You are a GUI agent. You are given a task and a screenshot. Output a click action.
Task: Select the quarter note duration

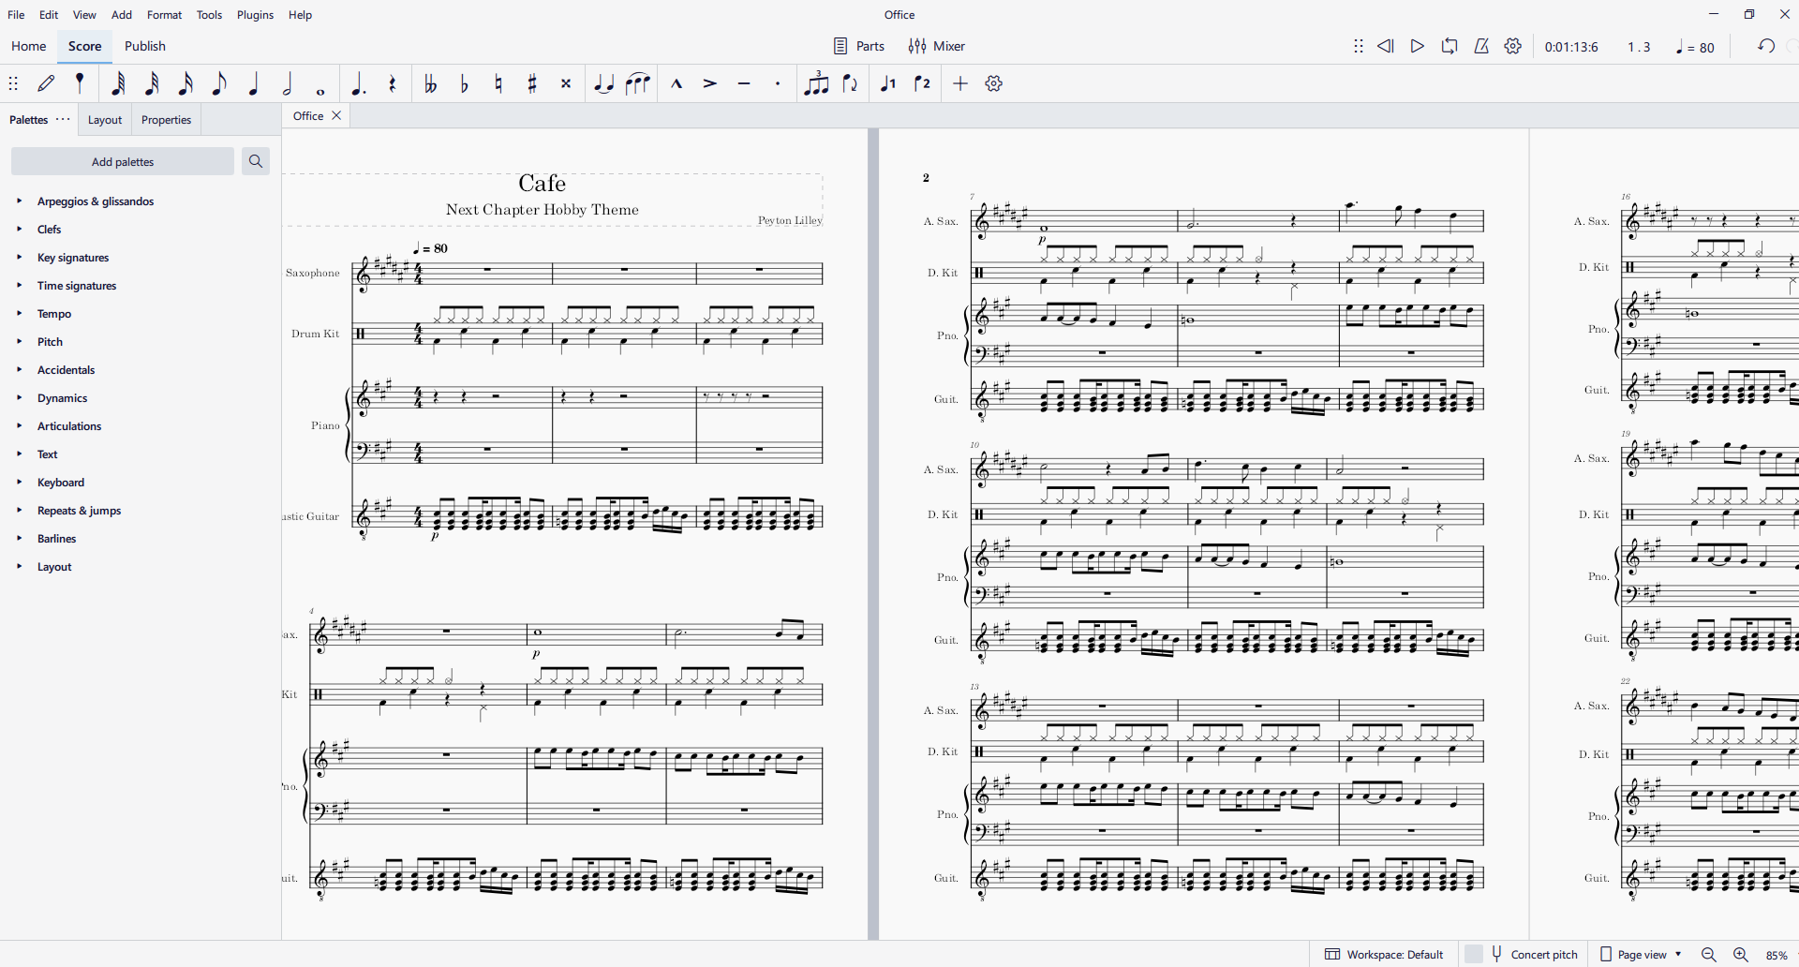pyautogui.click(x=253, y=84)
